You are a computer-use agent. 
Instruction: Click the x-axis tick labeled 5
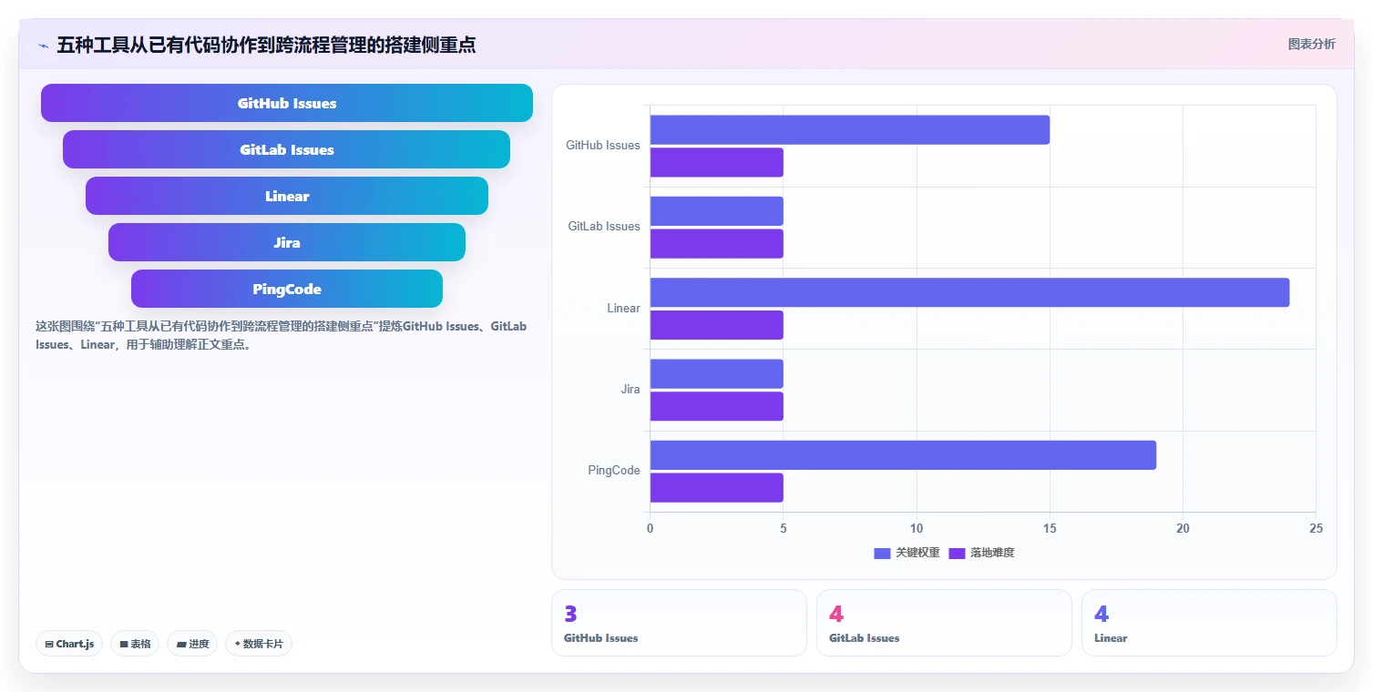point(784,528)
